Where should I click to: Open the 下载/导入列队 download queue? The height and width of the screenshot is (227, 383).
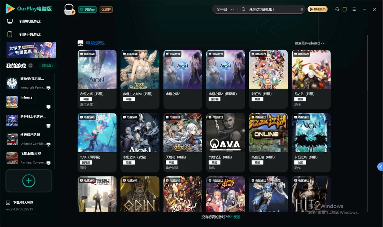click(20, 202)
